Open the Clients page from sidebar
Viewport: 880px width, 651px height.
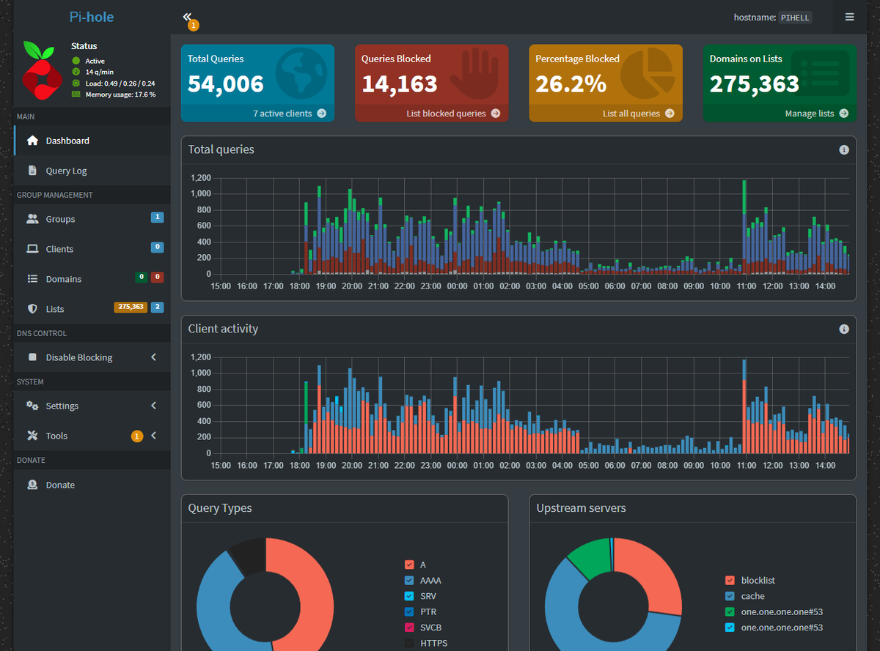pos(92,249)
